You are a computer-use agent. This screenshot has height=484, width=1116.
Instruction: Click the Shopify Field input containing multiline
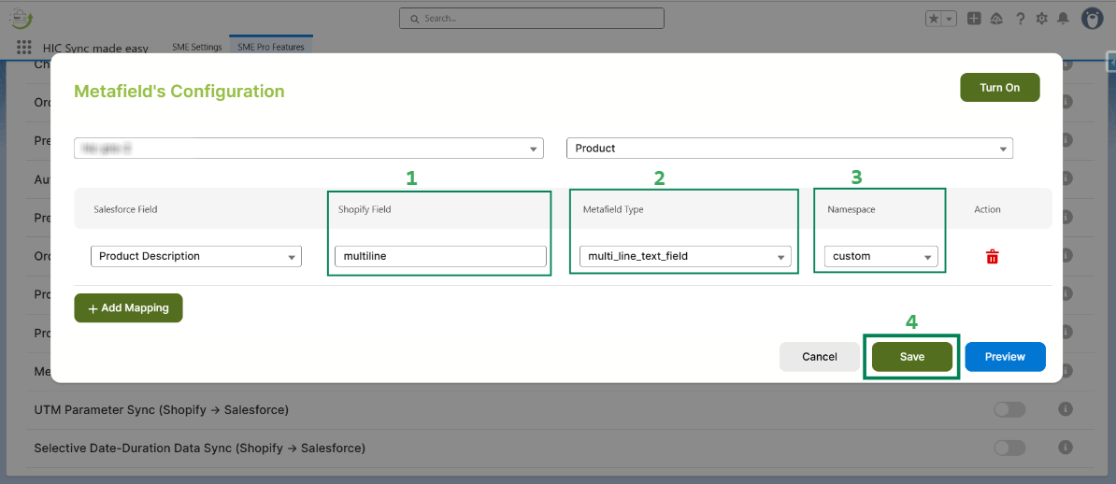point(440,256)
